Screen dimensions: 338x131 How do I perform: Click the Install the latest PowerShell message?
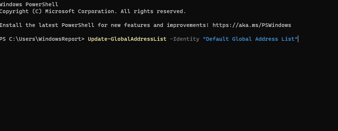click(x=47, y=25)
